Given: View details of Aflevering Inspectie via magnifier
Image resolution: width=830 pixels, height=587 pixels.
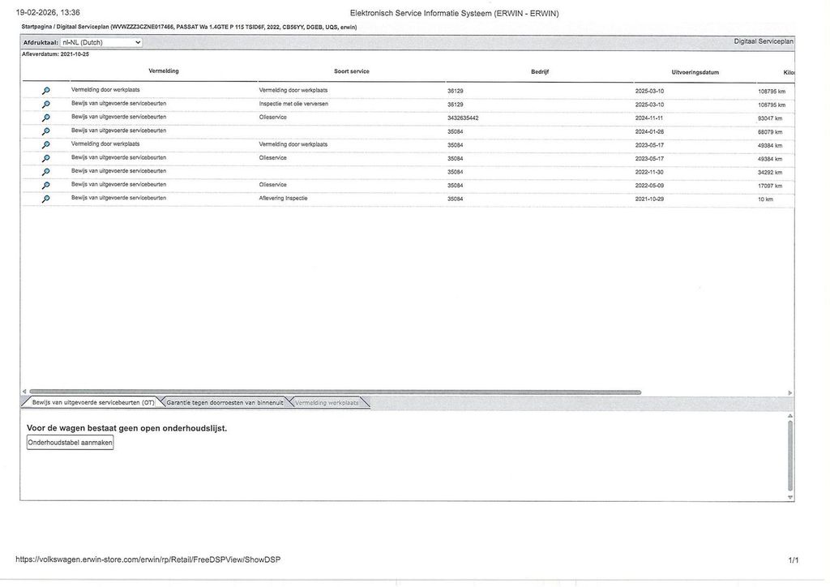Looking at the screenshot, I should click(x=45, y=199).
